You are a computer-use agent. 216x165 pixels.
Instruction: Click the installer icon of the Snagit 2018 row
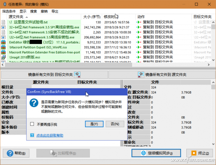3,57
